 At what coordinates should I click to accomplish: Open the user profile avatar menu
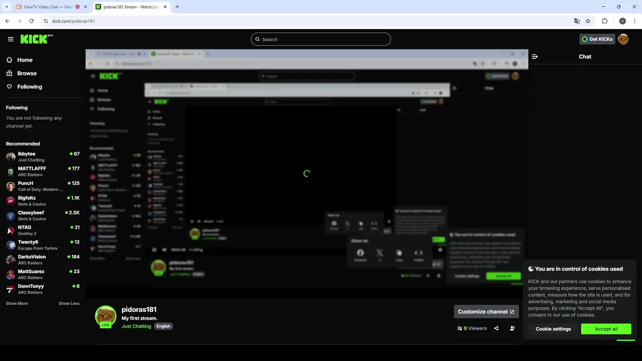click(x=623, y=39)
